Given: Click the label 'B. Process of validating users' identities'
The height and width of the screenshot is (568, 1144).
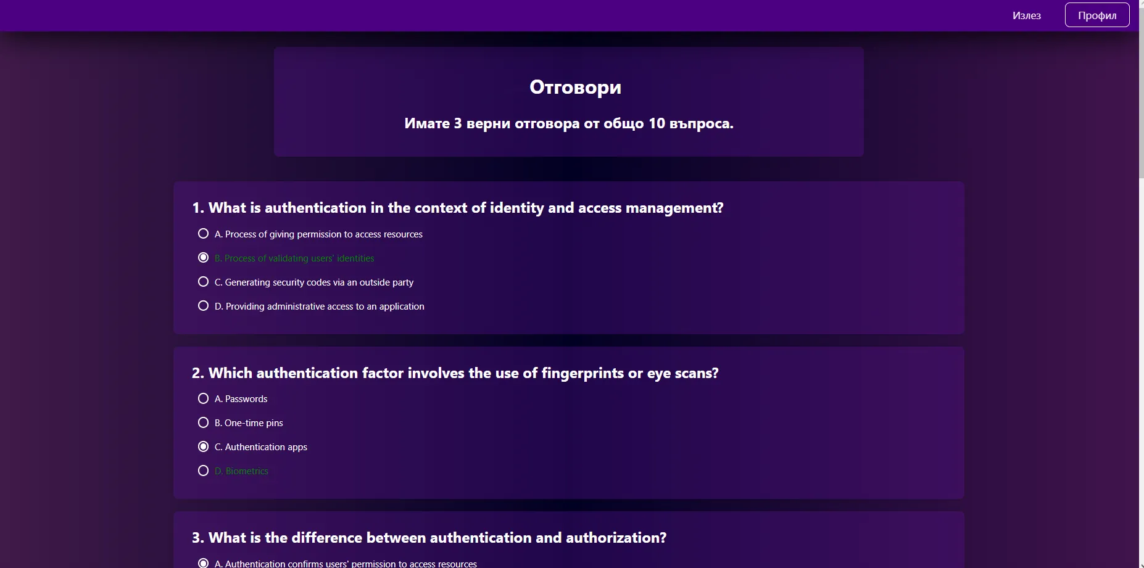Looking at the screenshot, I should 294,258.
